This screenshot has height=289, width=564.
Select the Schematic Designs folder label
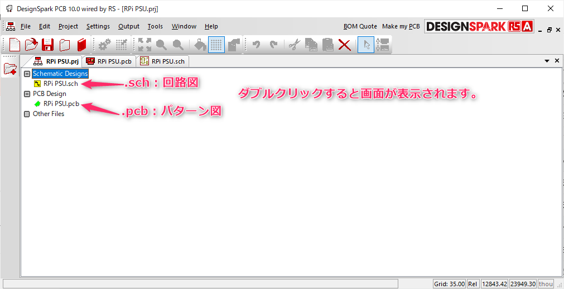[60, 74]
